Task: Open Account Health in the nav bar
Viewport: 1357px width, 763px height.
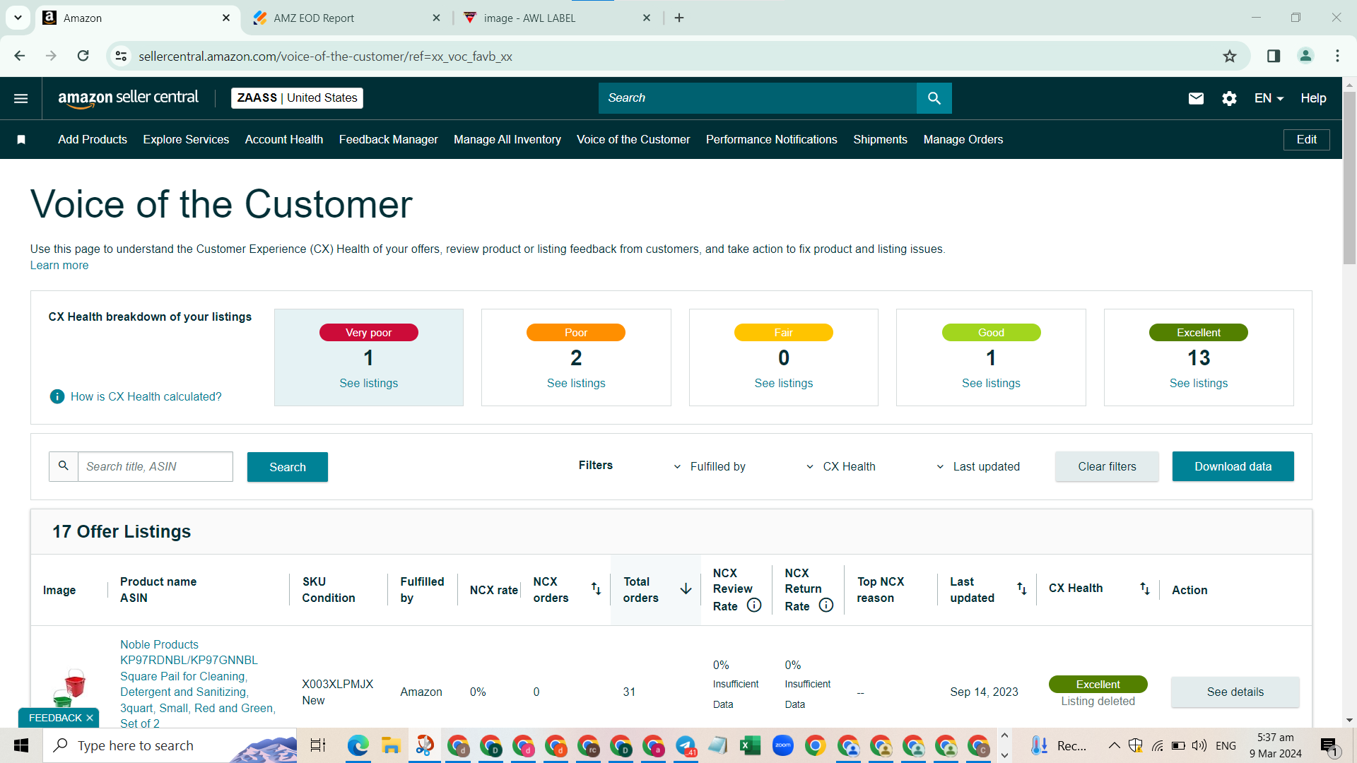Action: coord(284,140)
